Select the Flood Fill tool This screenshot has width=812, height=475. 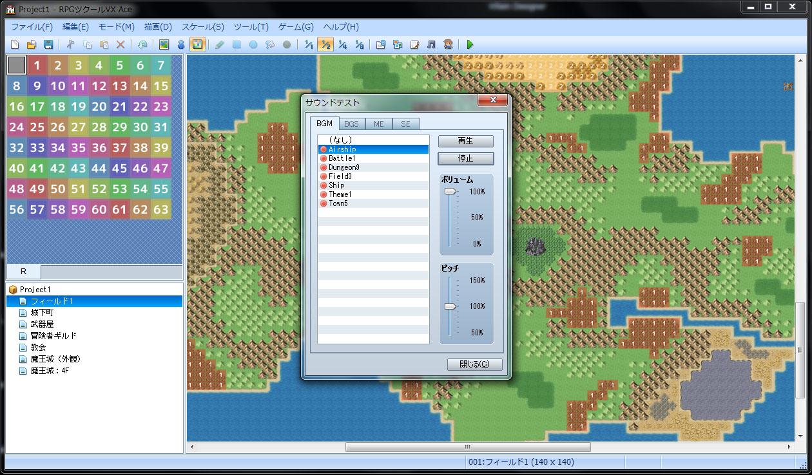270,45
